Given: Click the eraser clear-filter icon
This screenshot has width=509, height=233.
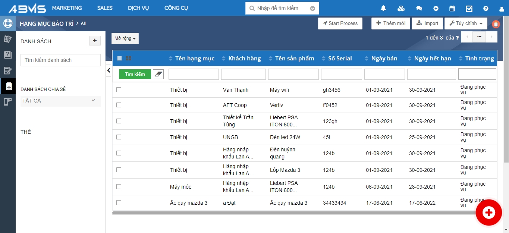Looking at the screenshot, I should pos(158,74).
